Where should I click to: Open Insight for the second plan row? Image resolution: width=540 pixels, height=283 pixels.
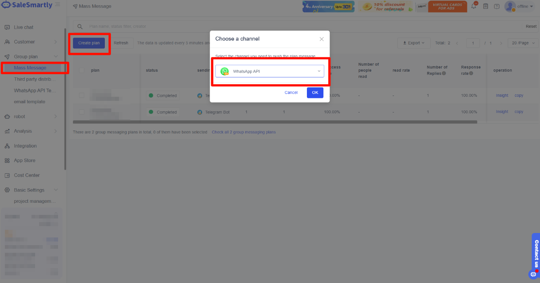502,112
